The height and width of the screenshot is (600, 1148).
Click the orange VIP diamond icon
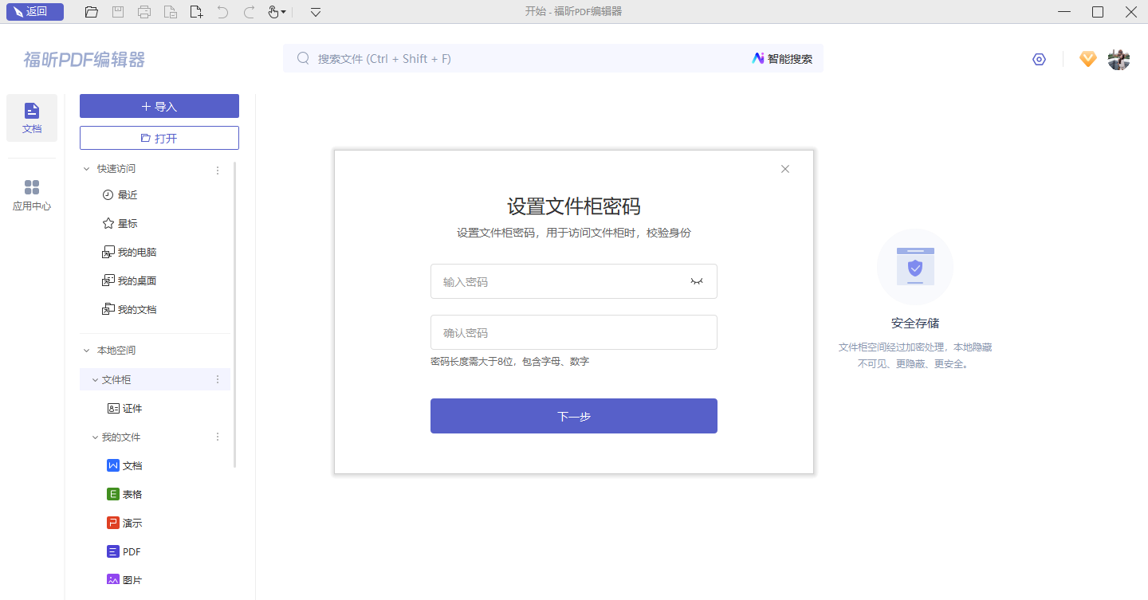[1088, 59]
